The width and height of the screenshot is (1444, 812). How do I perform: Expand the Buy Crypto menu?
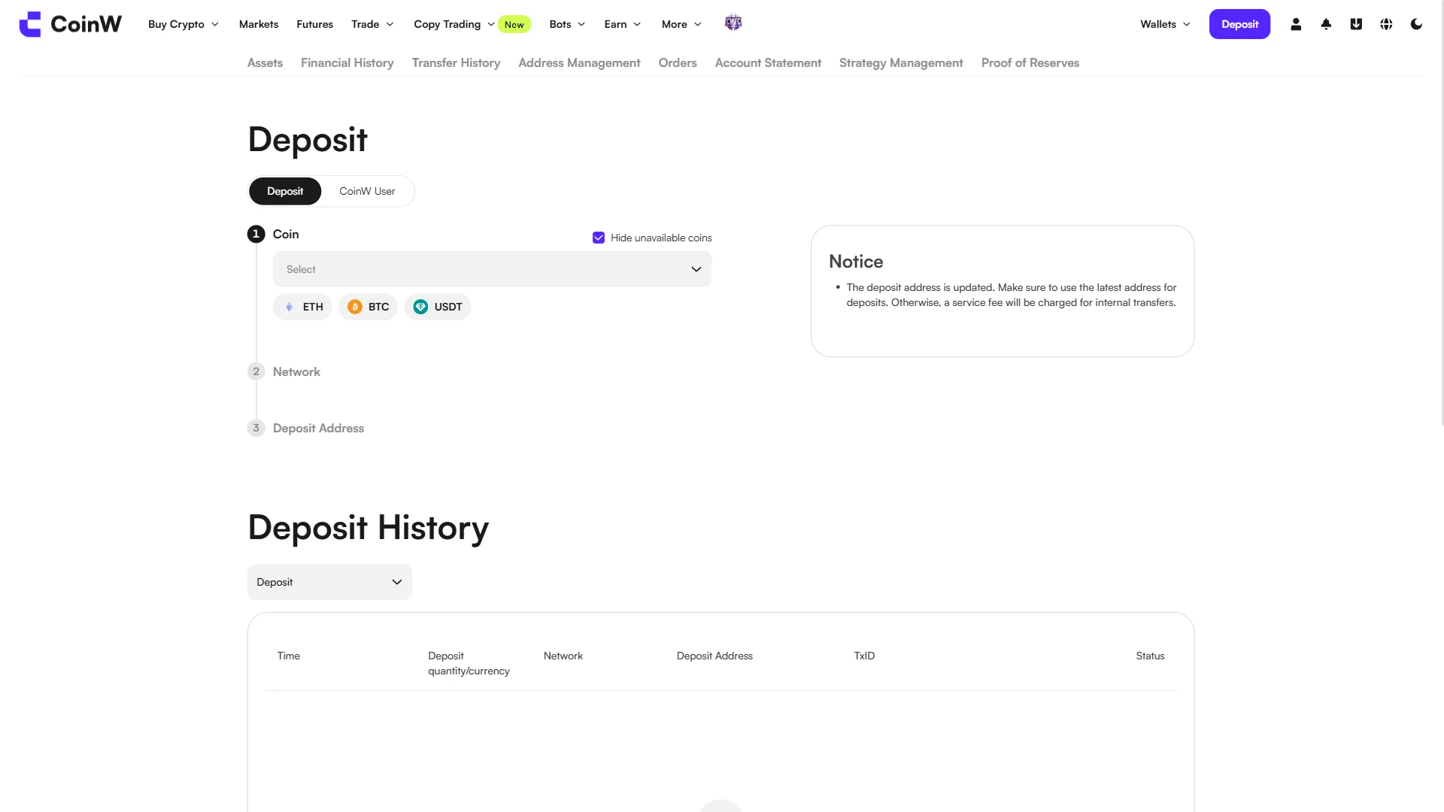click(184, 24)
